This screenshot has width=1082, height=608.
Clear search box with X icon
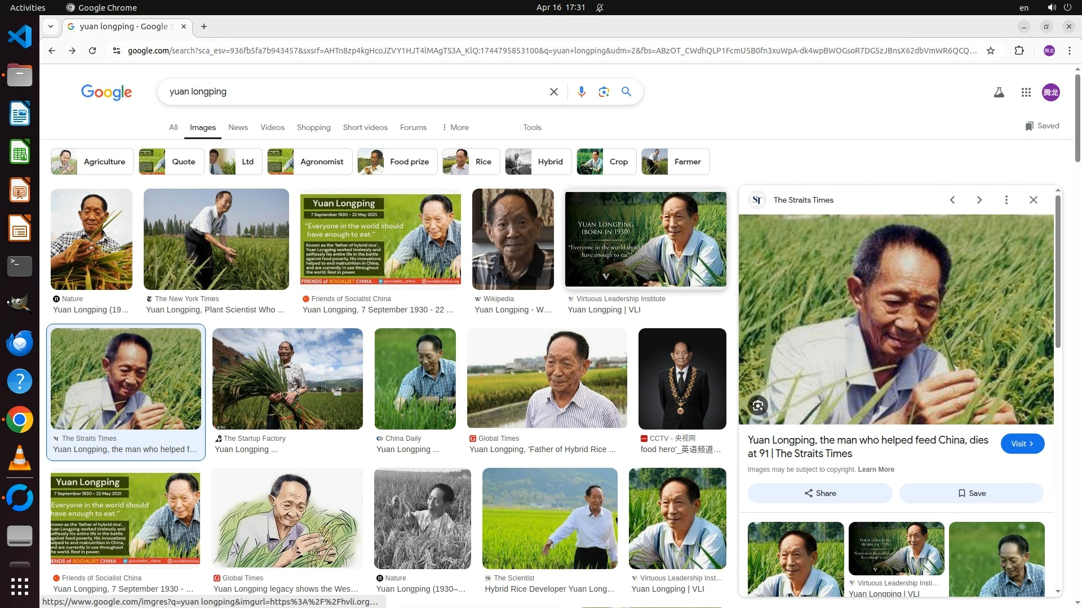click(x=553, y=92)
